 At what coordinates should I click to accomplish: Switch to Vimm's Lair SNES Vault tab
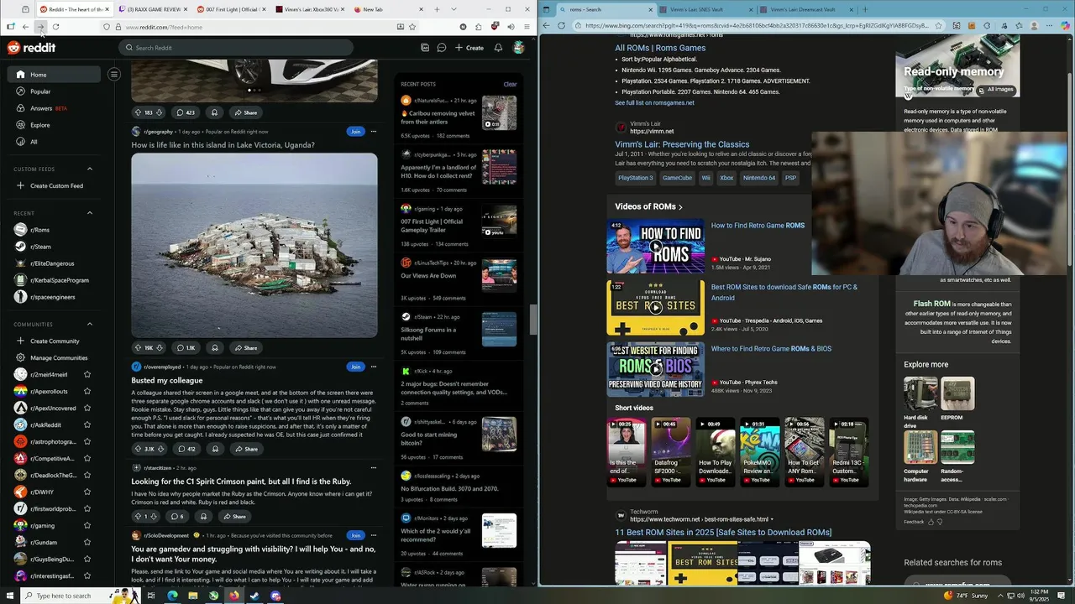(x=705, y=9)
